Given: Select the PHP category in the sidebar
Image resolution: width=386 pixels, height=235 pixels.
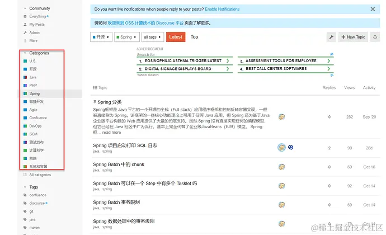Looking at the screenshot, I should tap(33, 85).
